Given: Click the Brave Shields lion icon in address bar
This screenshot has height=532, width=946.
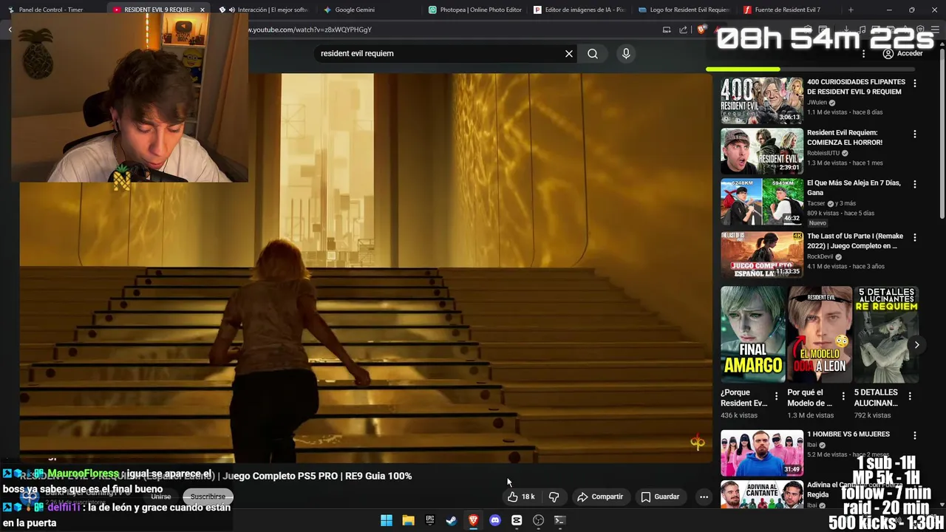Looking at the screenshot, I should [701, 30].
